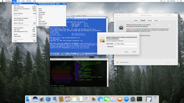Choose Edit Background Color menu item
This screenshot has width=184, height=103.
coord(24,32)
